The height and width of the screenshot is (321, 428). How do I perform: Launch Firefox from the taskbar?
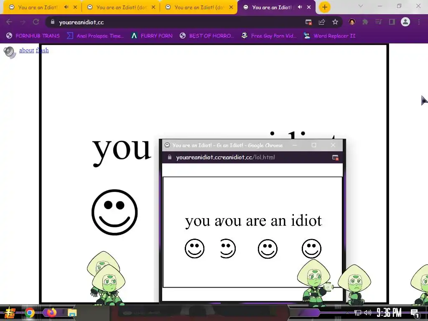coord(51,313)
